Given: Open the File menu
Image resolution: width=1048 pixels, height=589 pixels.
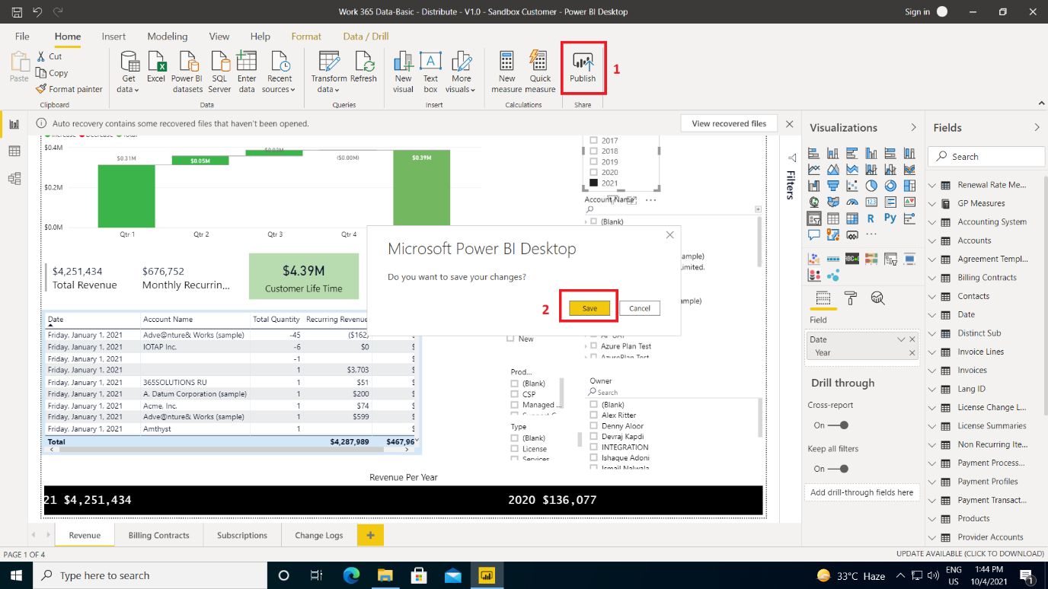Looking at the screenshot, I should click(x=22, y=37).
